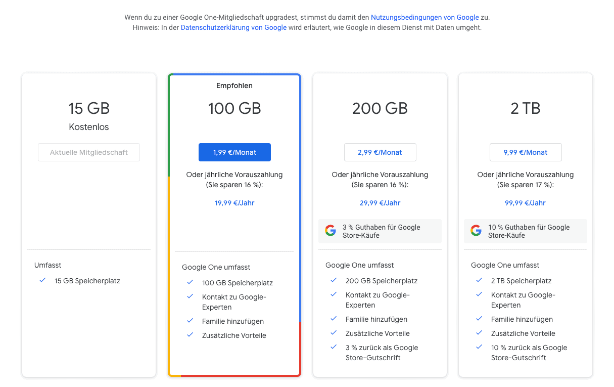Click the checkmark beside 15 GB Speicherplatz
The width and height of the screenshot is (614, 387).
coord(42,280)
